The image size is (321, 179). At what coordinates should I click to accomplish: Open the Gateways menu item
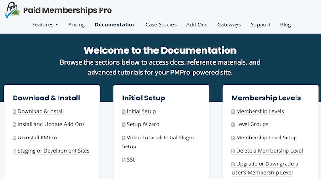click(x=229, y=24)
